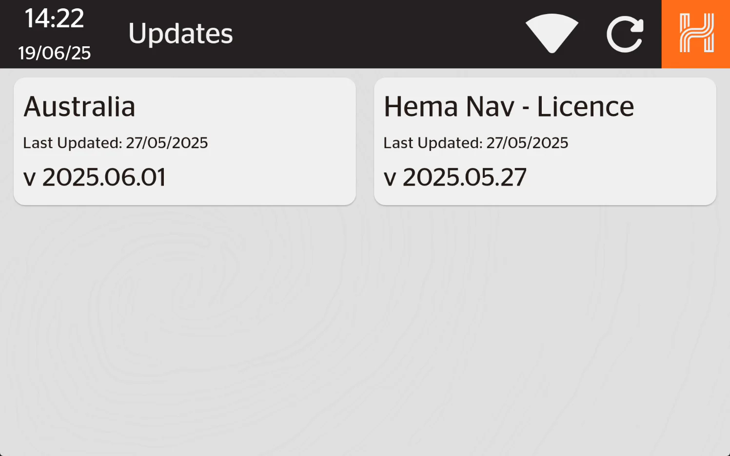Tap the gap between the two update cards
This screenshot has height=456, width=730.
365,141
